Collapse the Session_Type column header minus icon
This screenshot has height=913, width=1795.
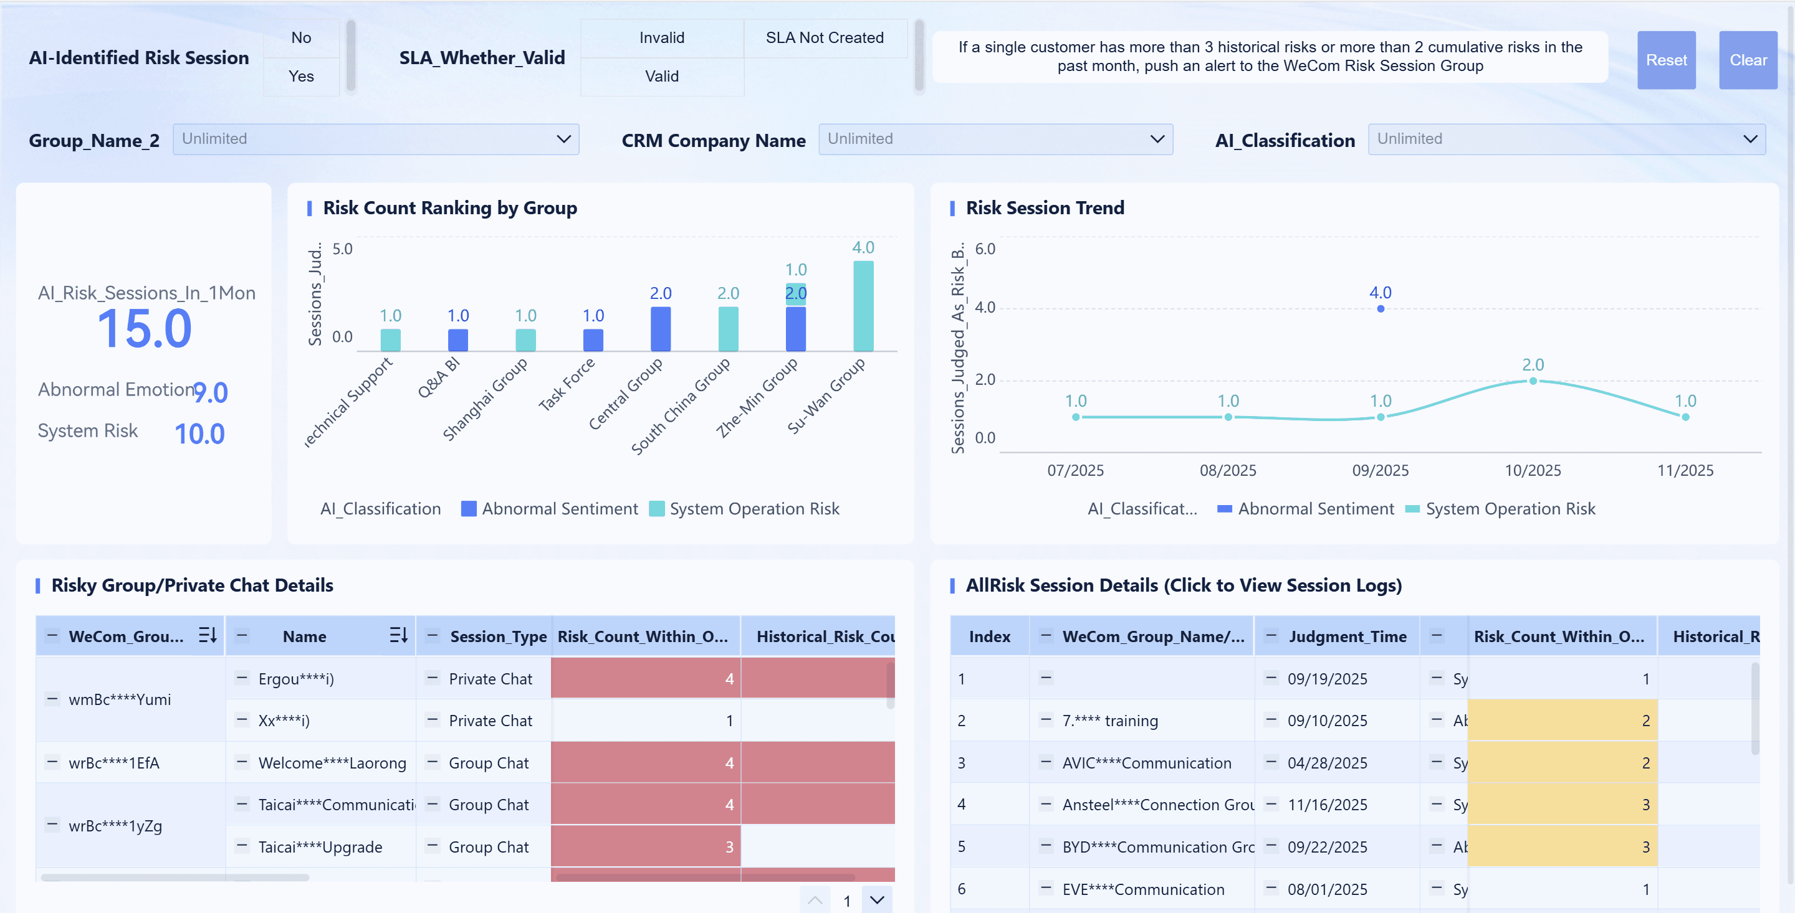coord(433,635)
